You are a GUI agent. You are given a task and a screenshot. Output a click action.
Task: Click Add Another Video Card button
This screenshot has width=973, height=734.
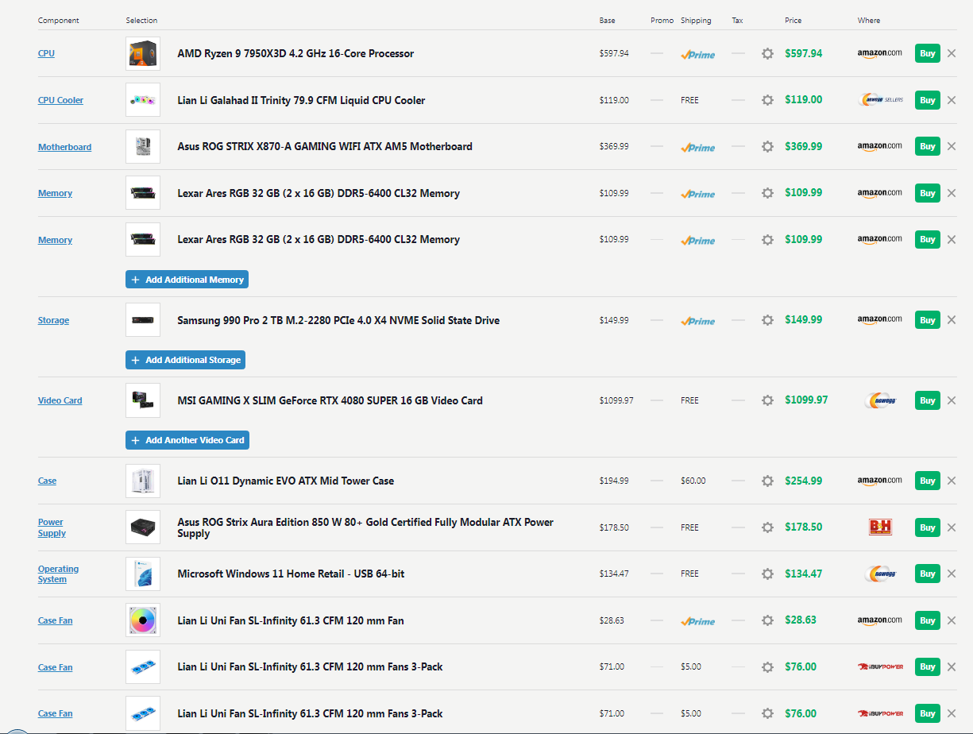tap(187, 440)
